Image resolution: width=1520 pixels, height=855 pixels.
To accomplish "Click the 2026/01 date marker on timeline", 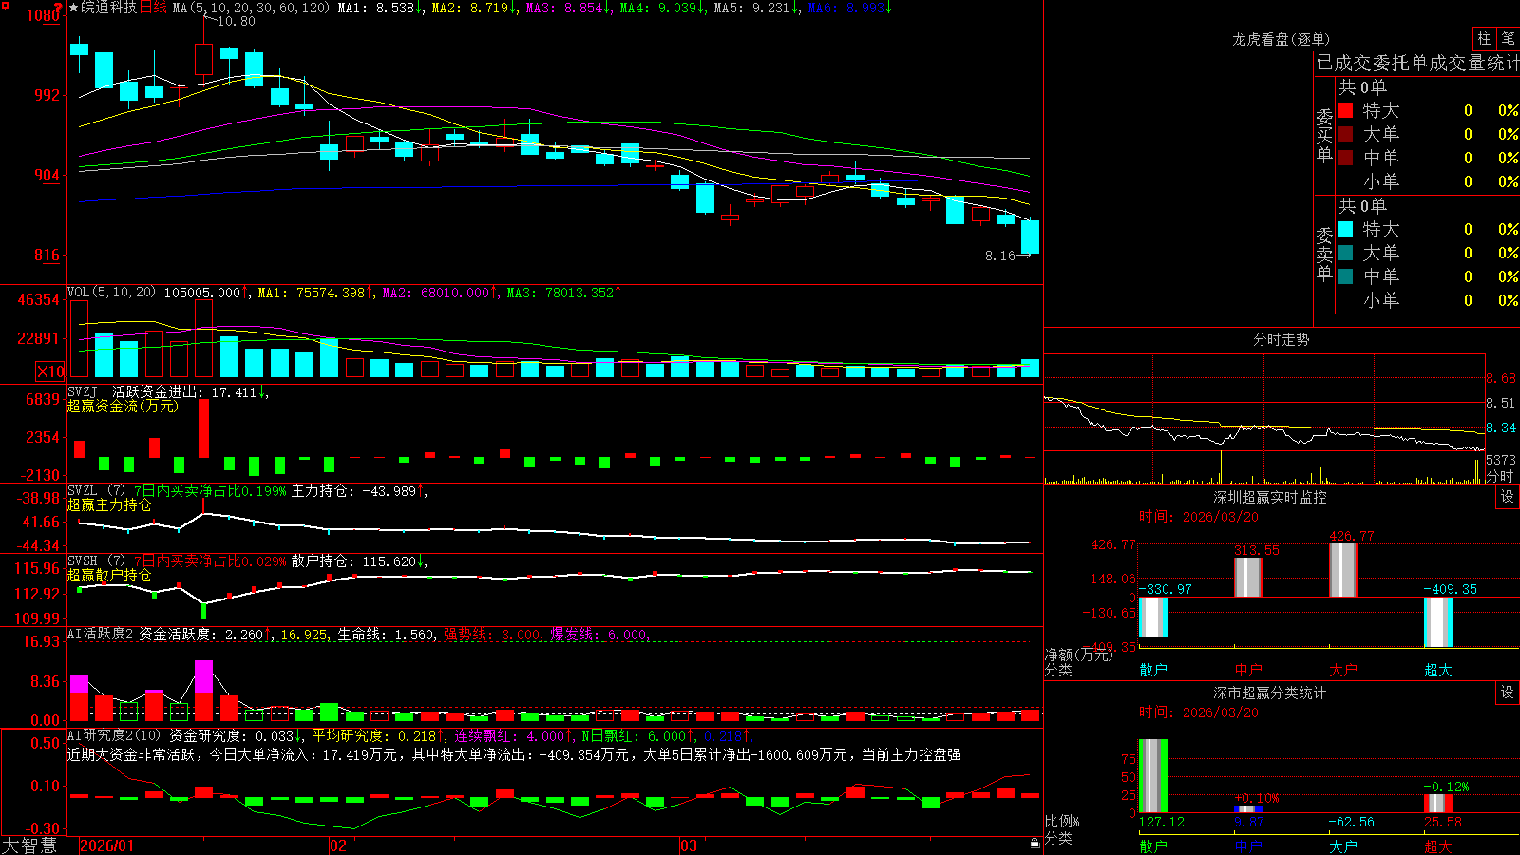I will coord(107,845).
